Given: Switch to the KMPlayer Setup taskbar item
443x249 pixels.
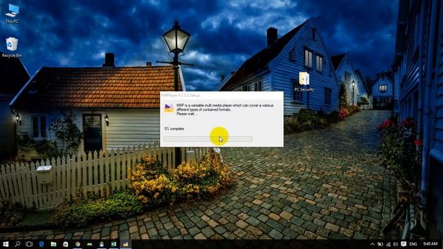Looking at the screenshot, I should pos(126,244).
